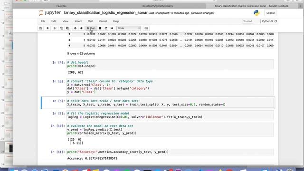Cut selected cells with scissors icon
The height and width of the screenshot is (171, 304).
click(x=55, y=28)
